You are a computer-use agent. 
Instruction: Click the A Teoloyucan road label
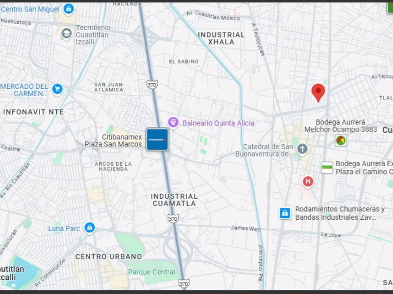tap(258, 39)
